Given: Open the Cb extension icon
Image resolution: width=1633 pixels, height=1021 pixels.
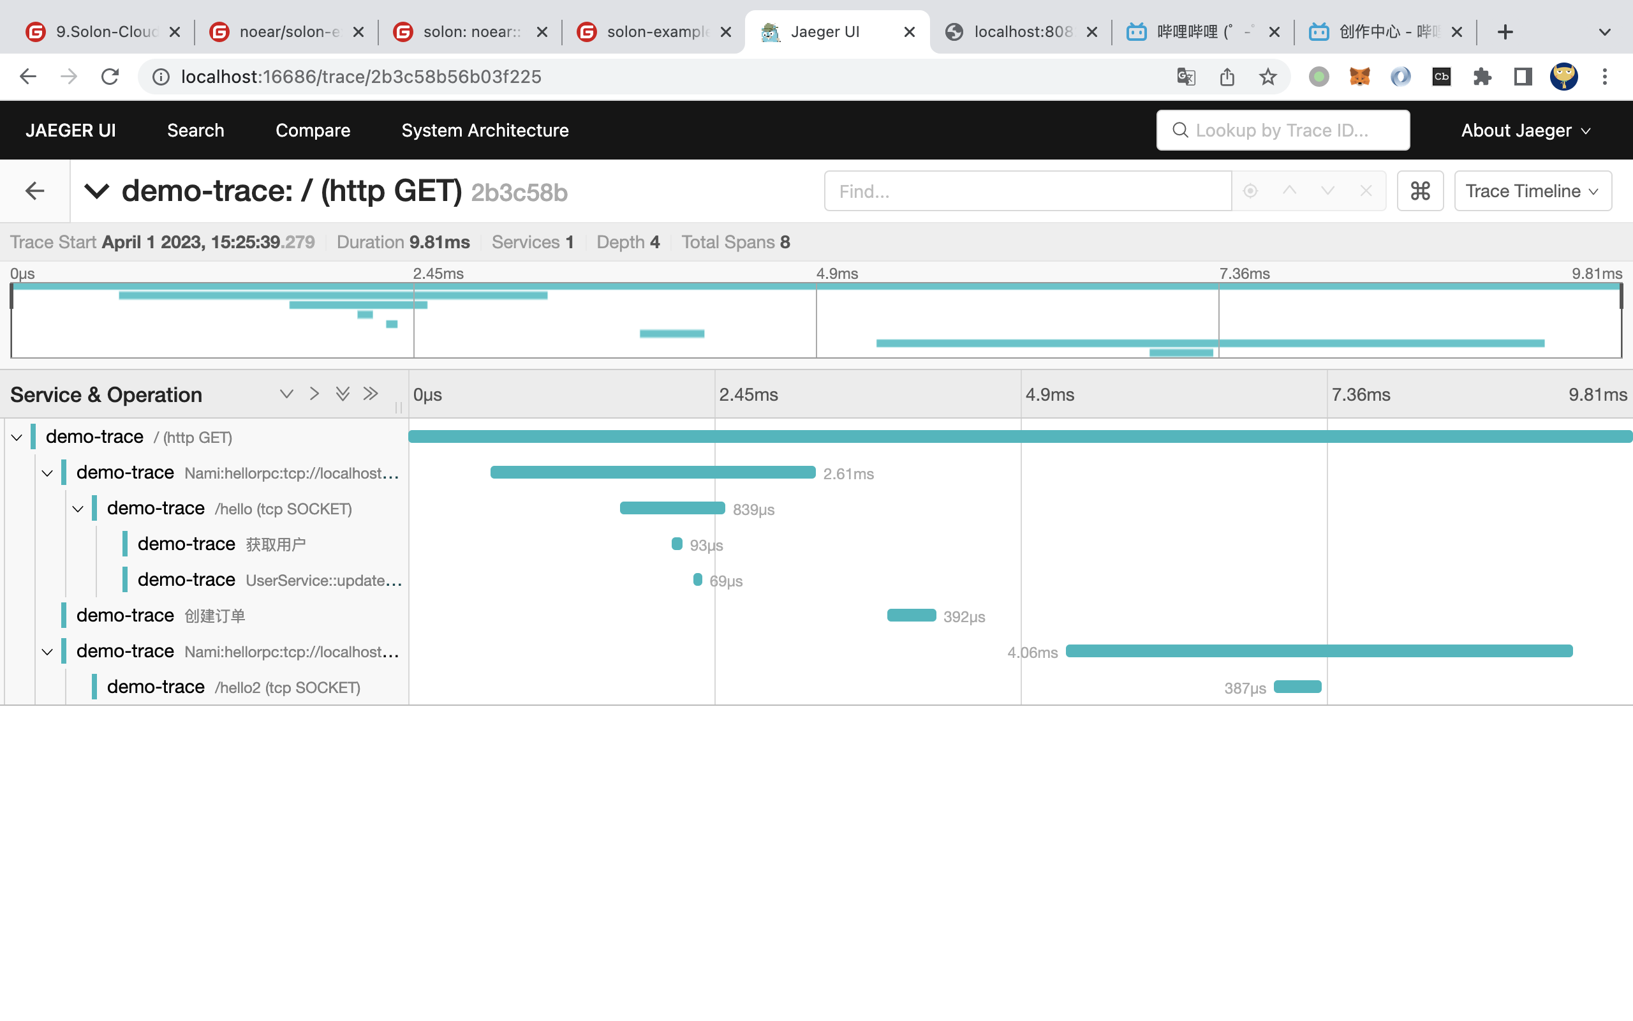Looking at the screenshot, I should pos(1442,77).
